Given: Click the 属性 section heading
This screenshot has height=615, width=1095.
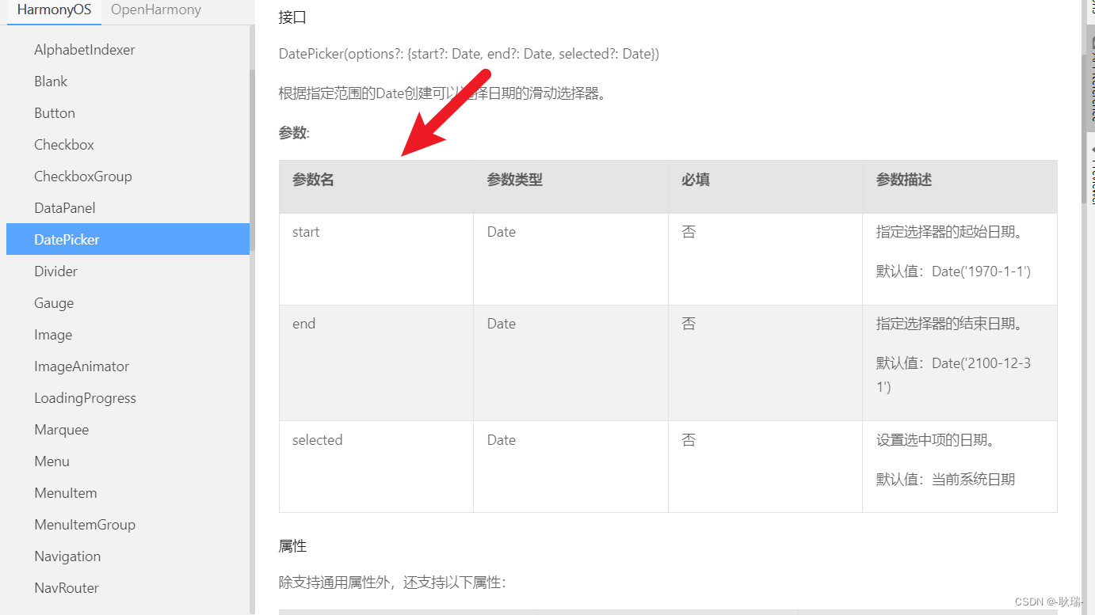Looking at the screenshot, I should 292,546.
